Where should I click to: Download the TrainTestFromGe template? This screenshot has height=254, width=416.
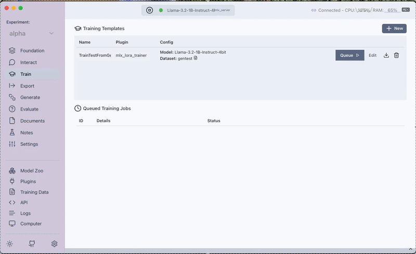[386, 56]
